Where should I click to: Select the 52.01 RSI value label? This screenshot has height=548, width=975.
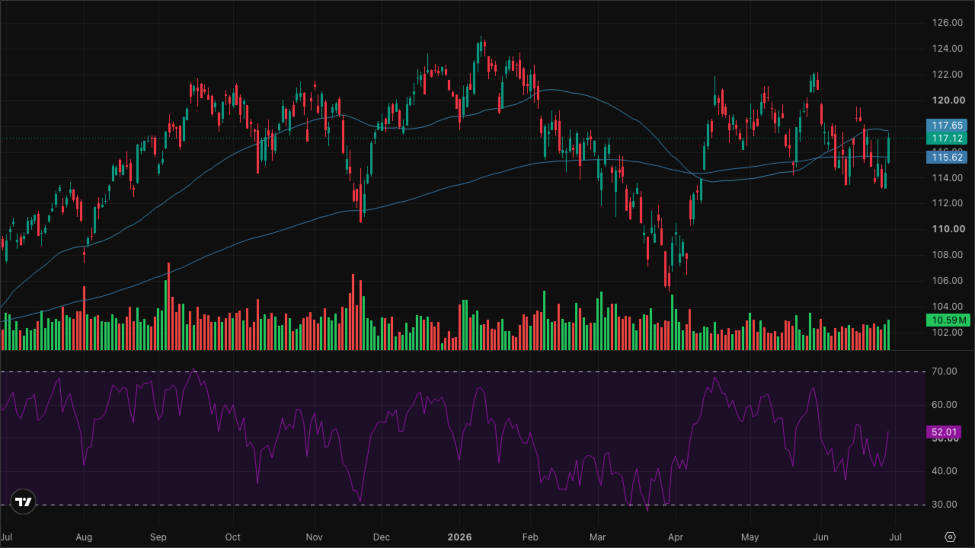pyautogui.click(x=944, y=432)
